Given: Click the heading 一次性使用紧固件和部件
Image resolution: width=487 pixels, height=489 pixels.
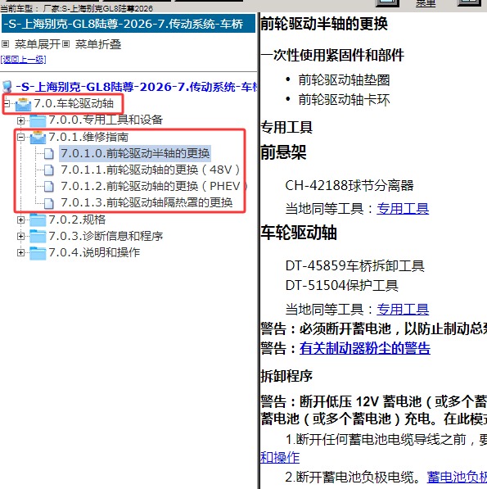Looking at the screenshot, I should [x=332, y=55].
